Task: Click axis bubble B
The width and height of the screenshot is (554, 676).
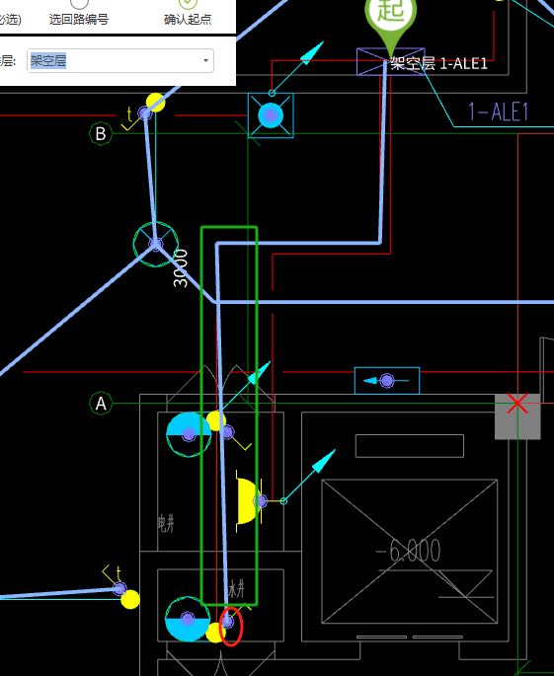Action: [101, 133]
